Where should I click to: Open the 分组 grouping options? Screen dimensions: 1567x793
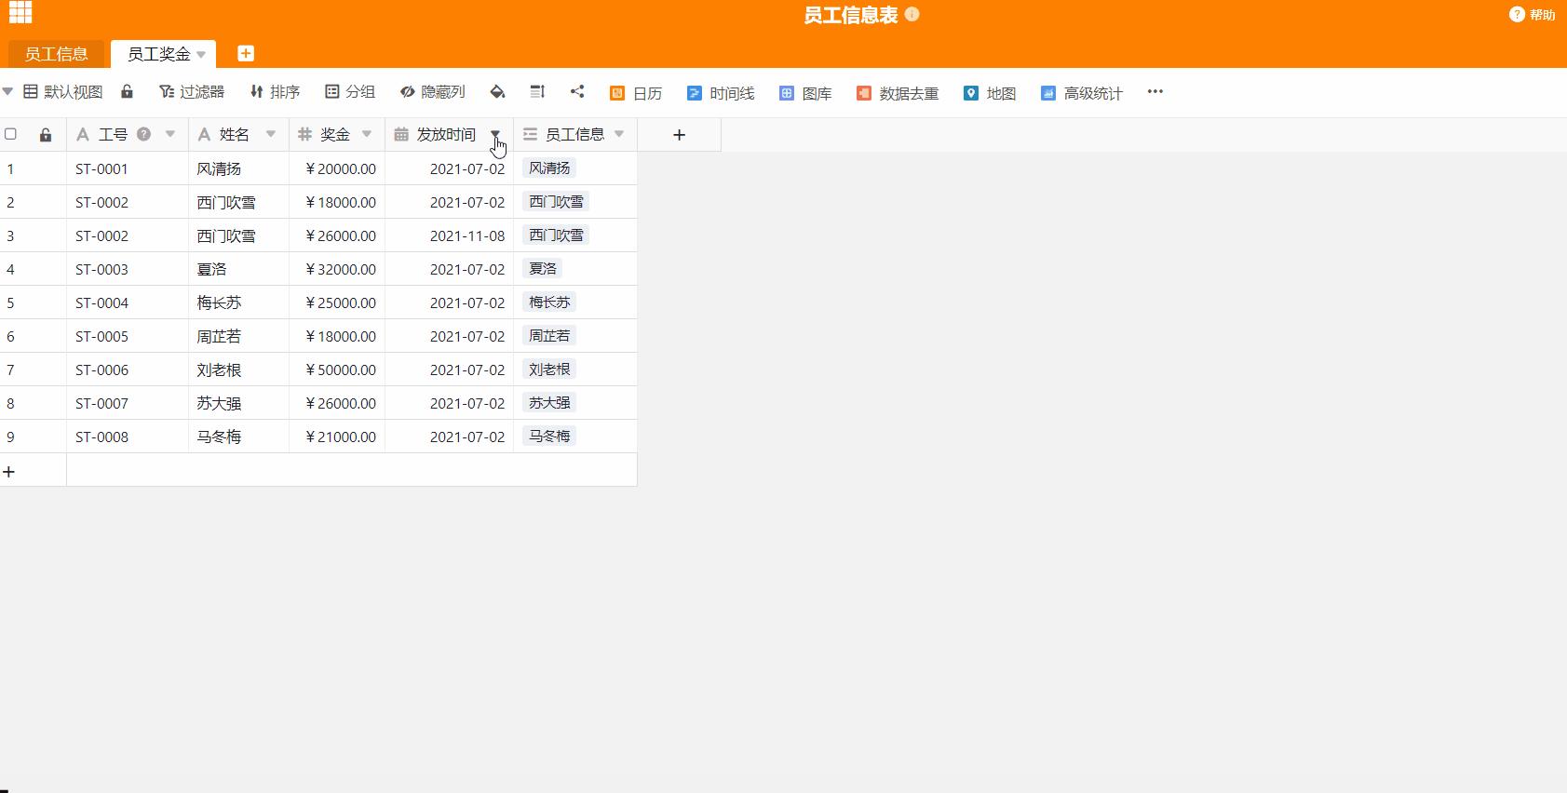click(x=350, y=91)
